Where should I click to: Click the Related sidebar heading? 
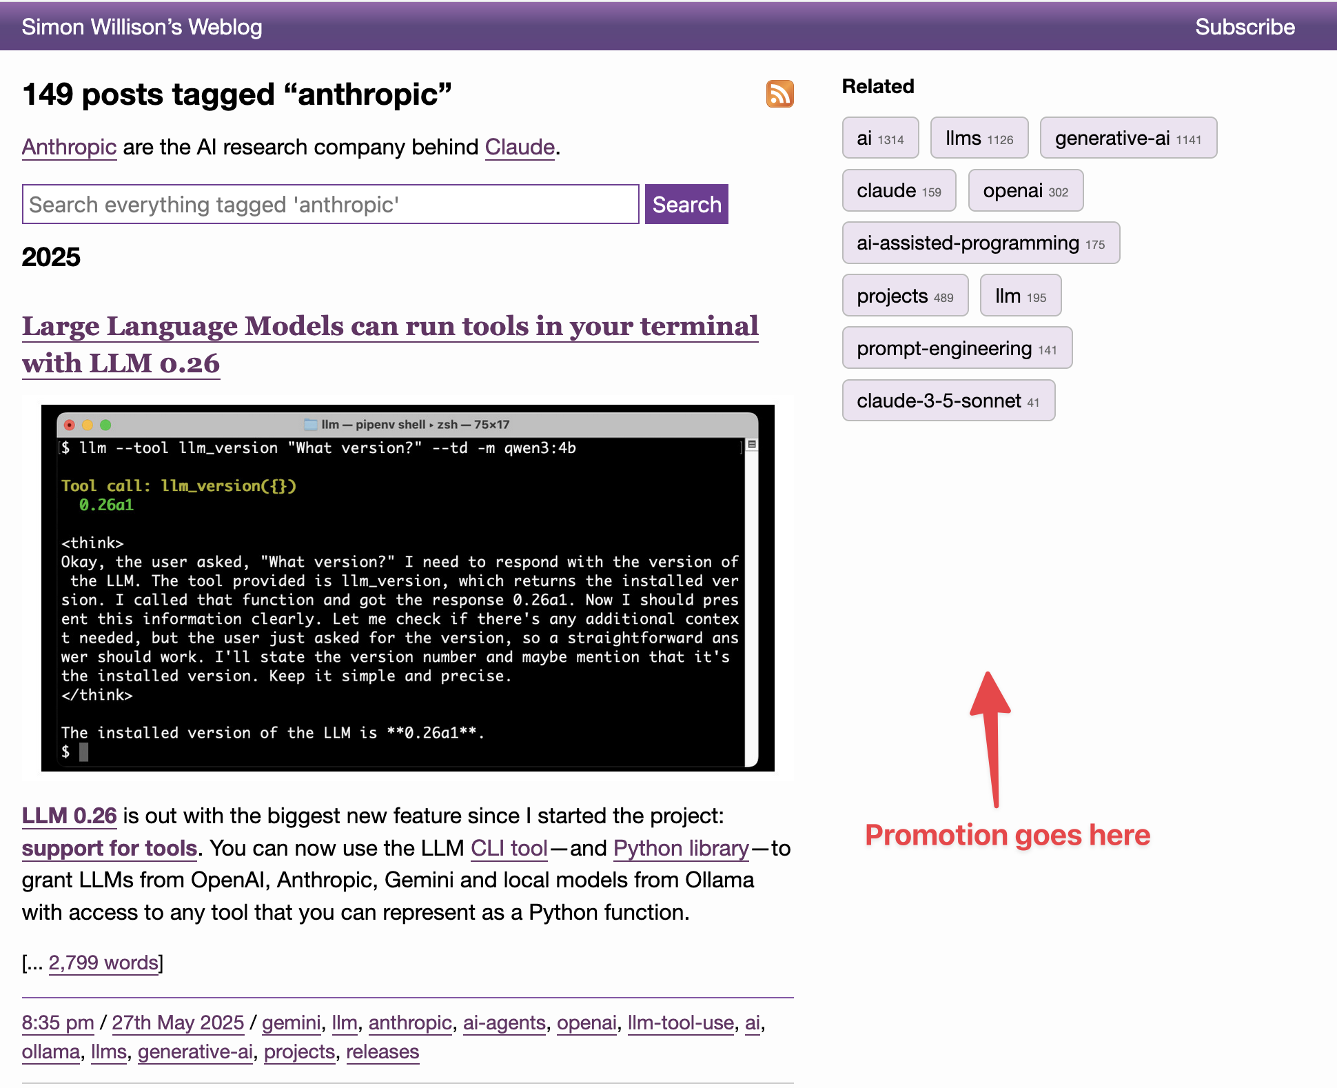[x=878, y=86]
